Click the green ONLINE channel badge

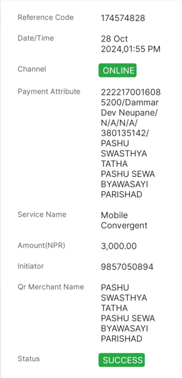point(118,70)
